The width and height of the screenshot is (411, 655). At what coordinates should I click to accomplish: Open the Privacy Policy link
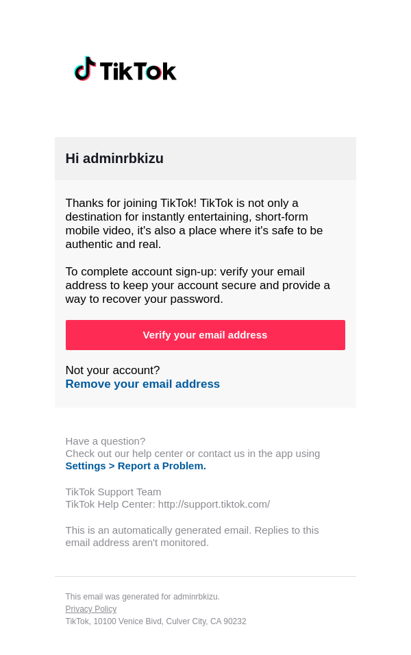point(91,609)
